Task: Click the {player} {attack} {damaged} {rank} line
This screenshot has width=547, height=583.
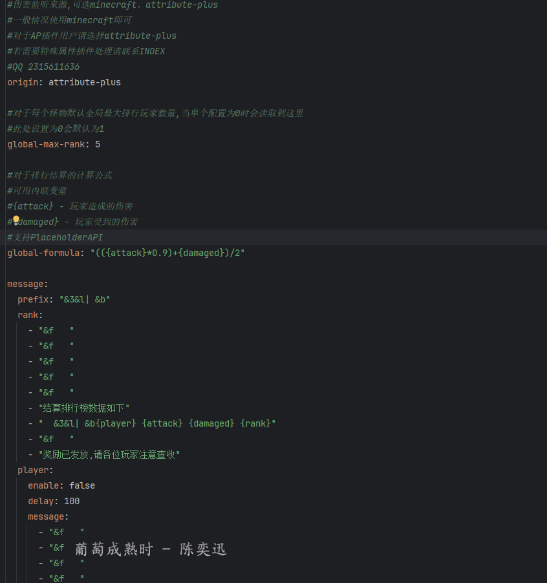Action: pyautogui.click(x=157, y=423)
